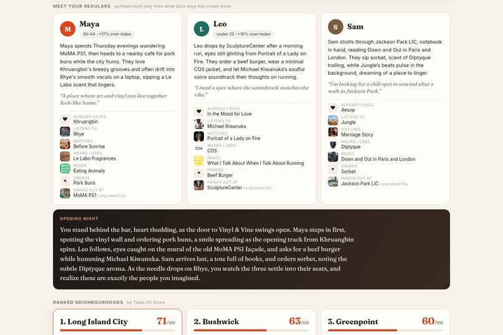Open the Jungle artist thumbnail

(333, 120)
